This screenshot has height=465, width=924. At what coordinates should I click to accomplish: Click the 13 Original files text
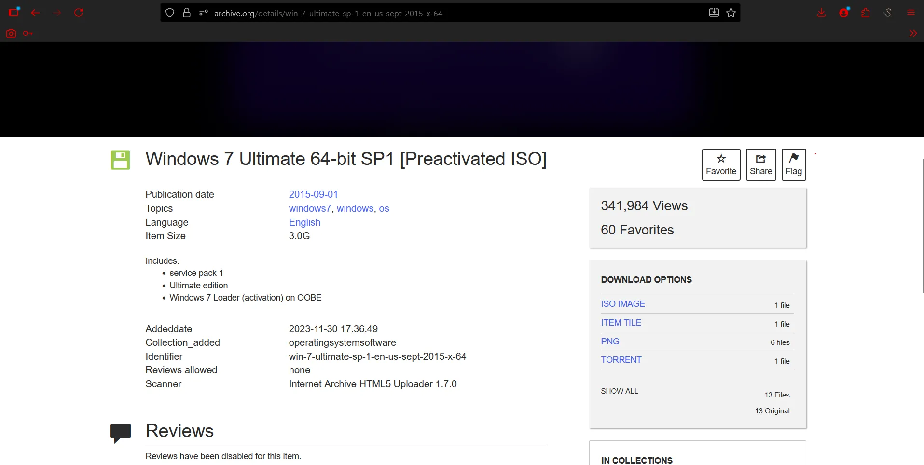click(x=772, y=411)
